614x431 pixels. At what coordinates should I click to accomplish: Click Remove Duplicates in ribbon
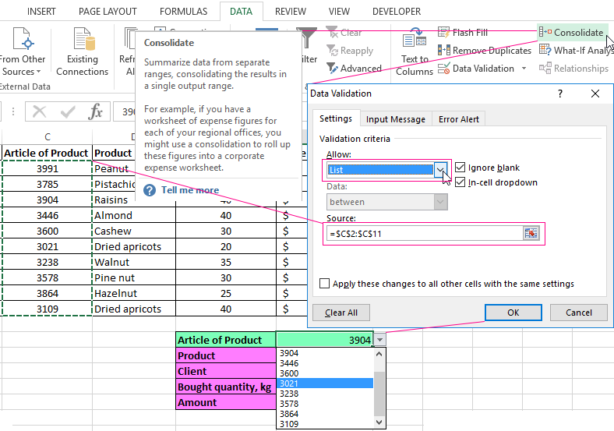(x=443, y=51)
